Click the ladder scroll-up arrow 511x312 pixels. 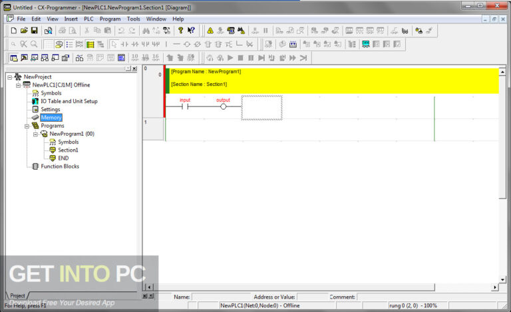pyautogui.click(x=502, y=72)
